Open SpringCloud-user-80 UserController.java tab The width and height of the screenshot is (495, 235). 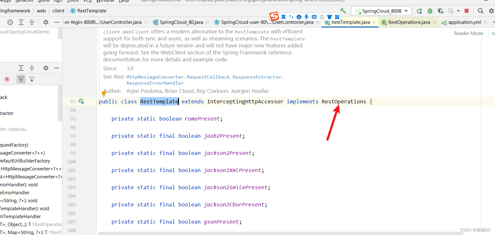[x=267, y=22]
